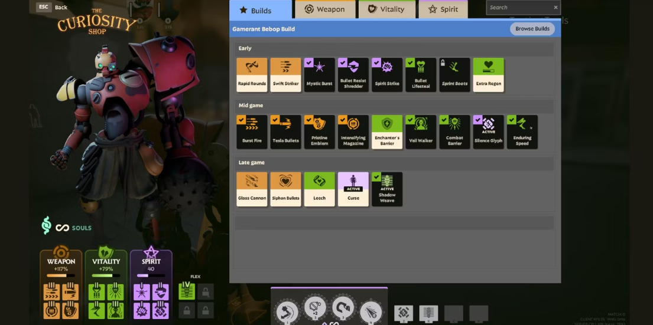This screenshot has height=325, width=653.
Task: Switch to the Spirit tab
Action: point(443,9)
